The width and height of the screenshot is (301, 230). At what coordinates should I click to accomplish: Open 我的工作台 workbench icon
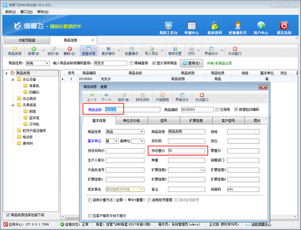tap(168, 25)
